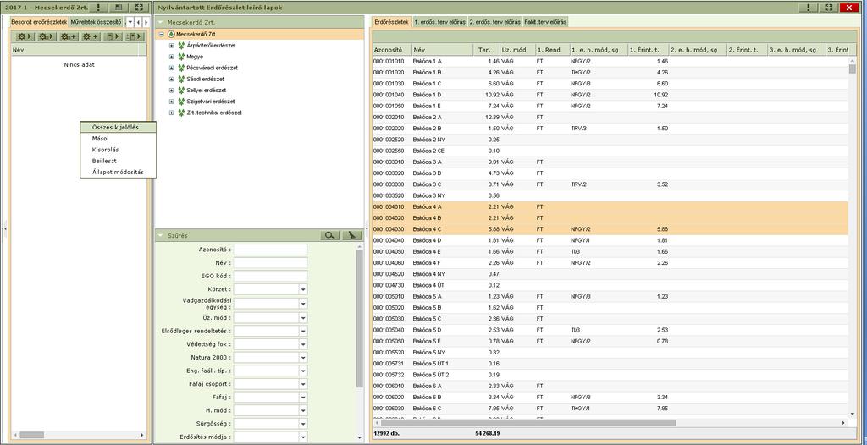Choose Állapot módosítás from the context menu
The height and width of the screenshot is (445, 867).
(119, 172)
